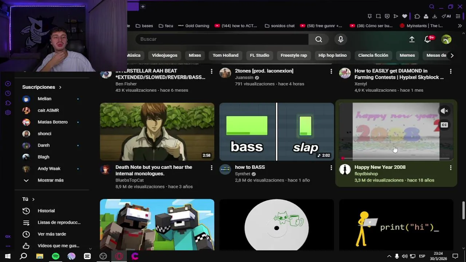
Task: Open options menu for Death Note video
Action: pyautogui.click(x=212, y=168)
